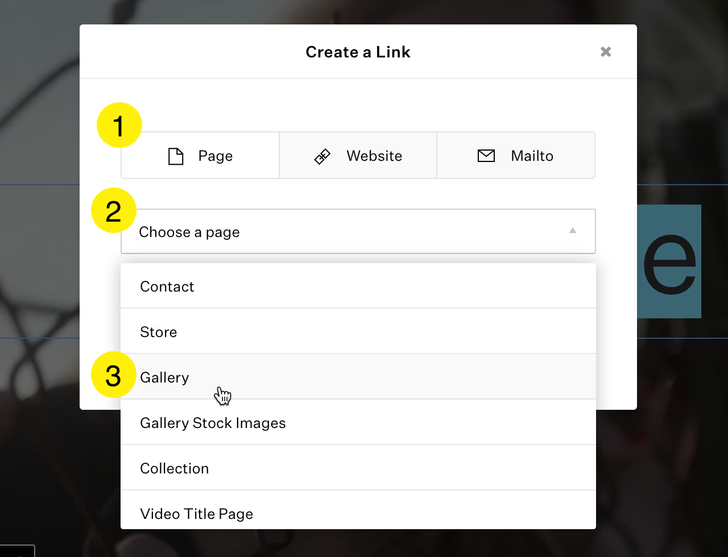
Task: Switch to the Website link type
Action: [x=358, y=156]
